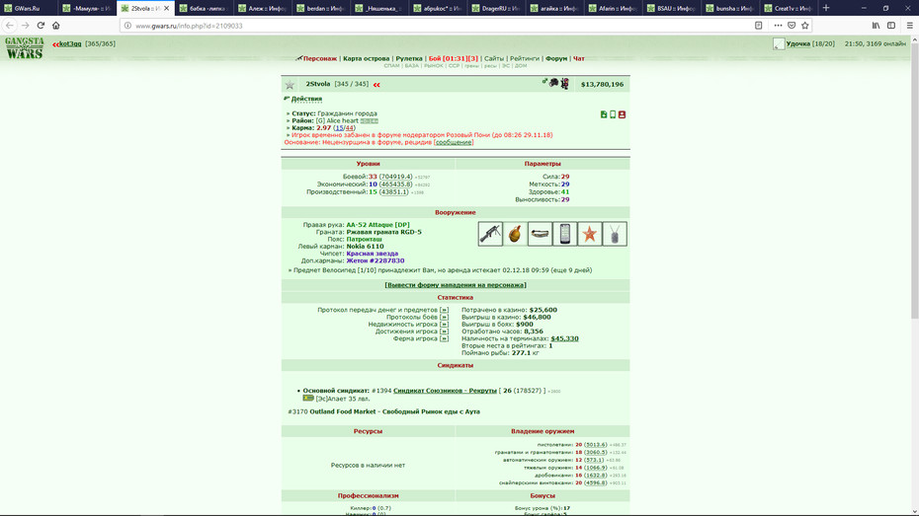Click the red arrows next to 2Stvola name
919x516 pixels.
pyautogui.click(x=376, y=85)
